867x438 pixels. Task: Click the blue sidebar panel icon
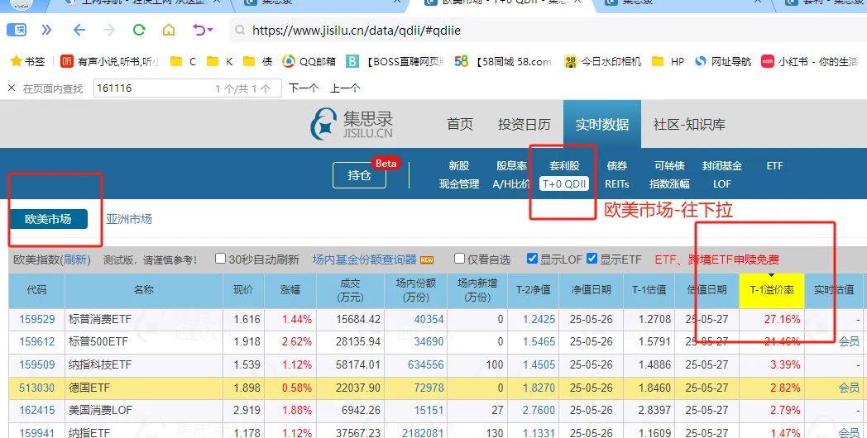pyautogui.click(x=17, y=30)
